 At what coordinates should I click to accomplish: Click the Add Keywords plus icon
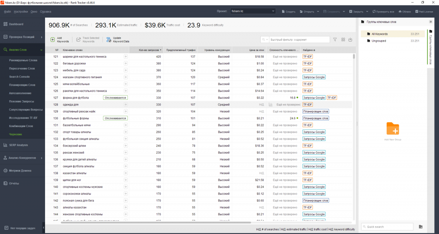pos(53,39)
